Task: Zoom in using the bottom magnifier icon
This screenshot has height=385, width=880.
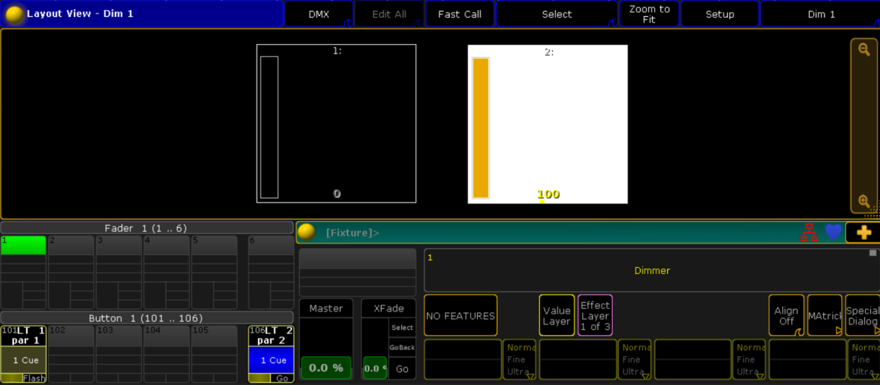Action: [864, 201]
